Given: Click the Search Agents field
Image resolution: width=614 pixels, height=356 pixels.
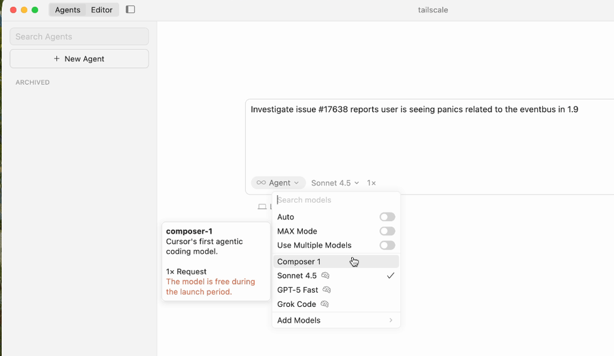Looking at the screenshot, I should click(79, 37).
